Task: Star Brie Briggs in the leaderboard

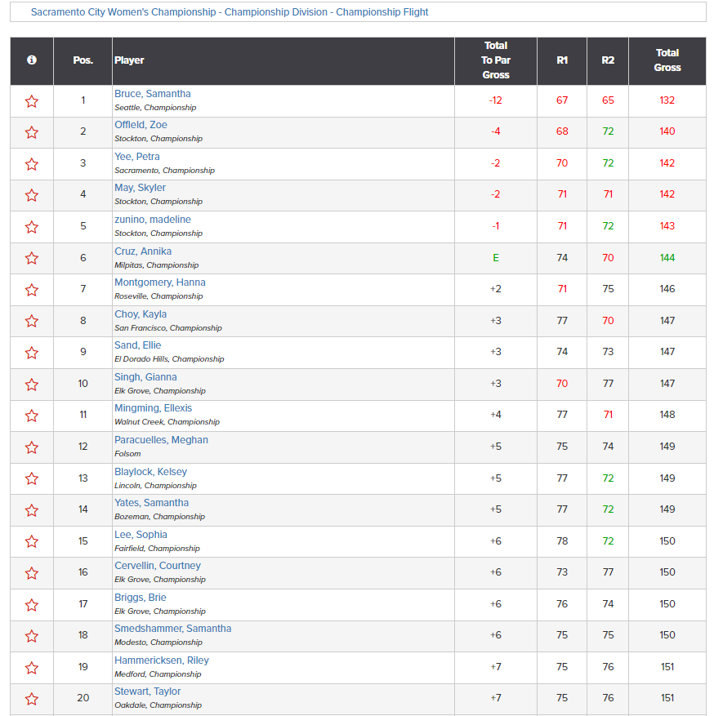Action: pyautogui.click(x=32, y=605)
